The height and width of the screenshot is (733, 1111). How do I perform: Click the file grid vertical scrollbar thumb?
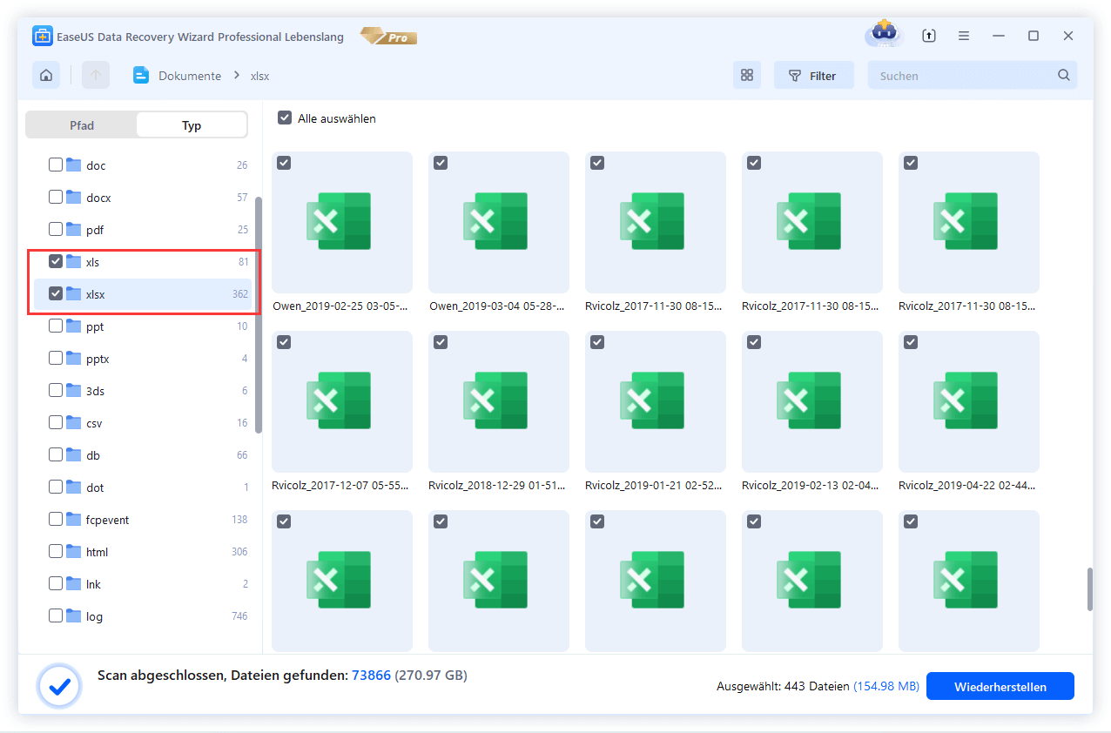point(1088,589)
